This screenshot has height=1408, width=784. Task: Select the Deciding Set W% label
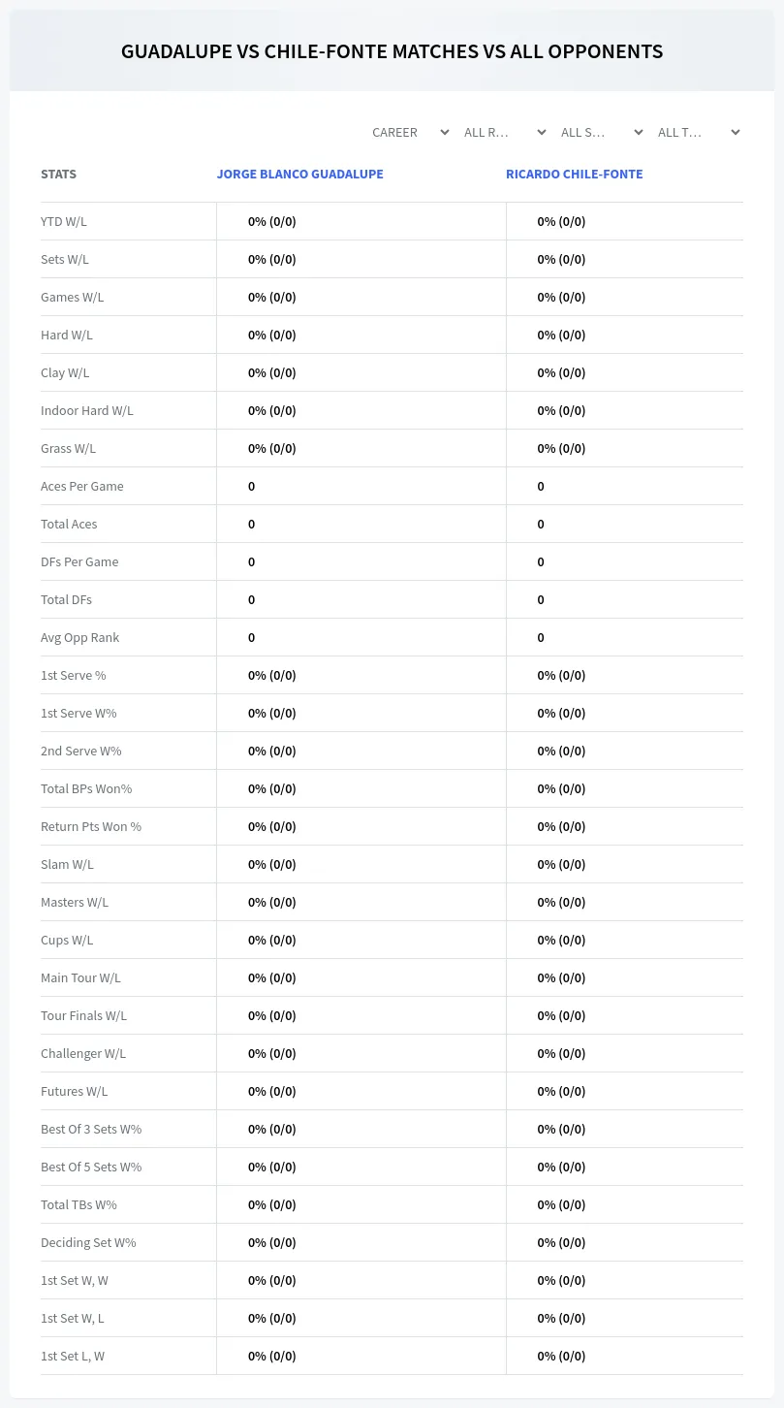click(x=88, y=1242)
